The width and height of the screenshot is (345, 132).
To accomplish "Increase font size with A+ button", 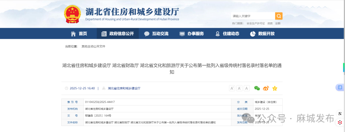I will click(232, 88).
